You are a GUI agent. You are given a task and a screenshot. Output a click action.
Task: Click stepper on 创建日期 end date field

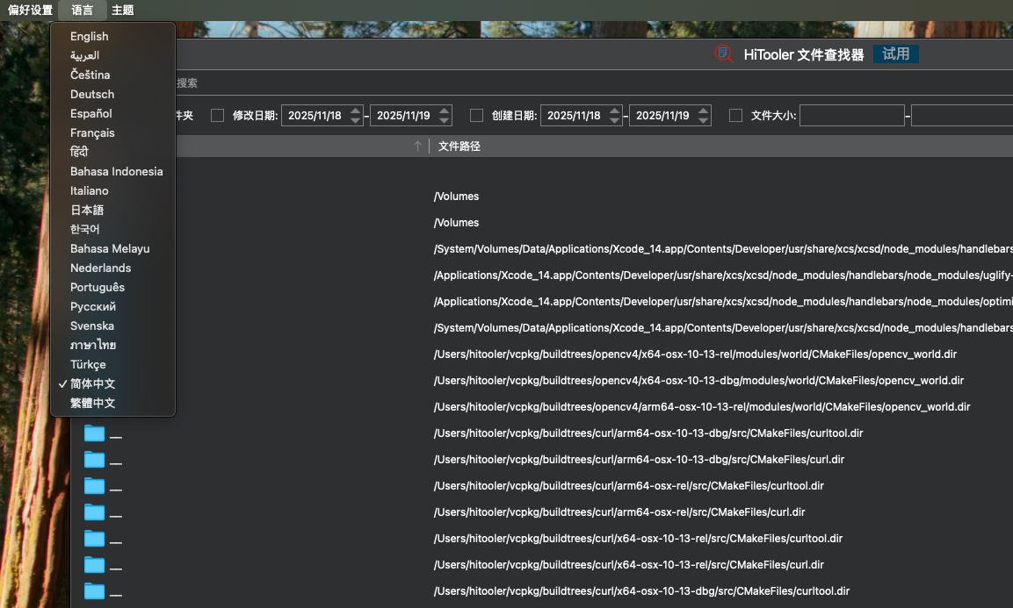703,115
